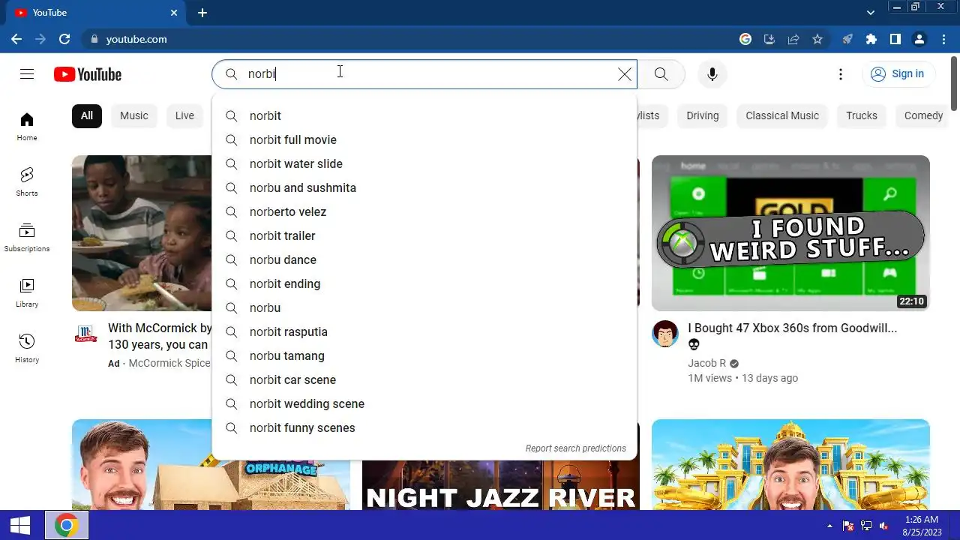
Task: Close the YouTube browser tab
Action: [x=174, y=13]
